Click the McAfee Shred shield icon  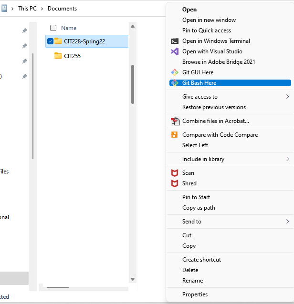click(x=174, y=183)
